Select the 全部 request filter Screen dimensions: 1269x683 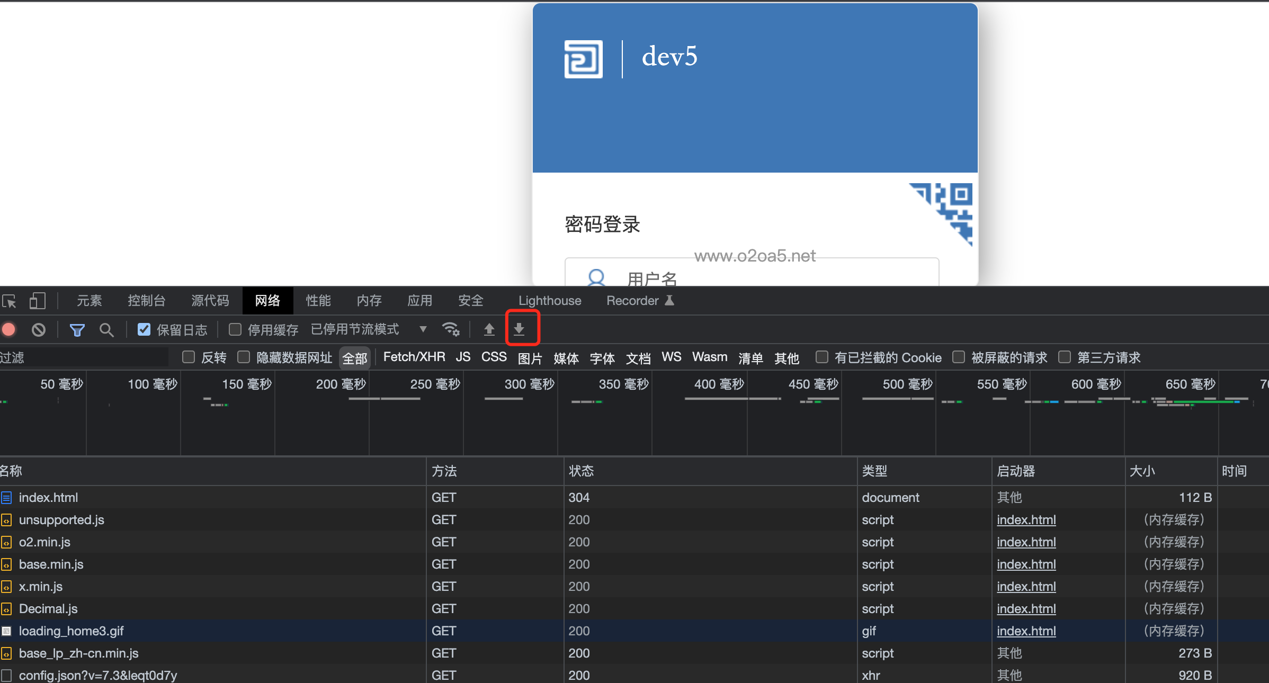[x=354, y=358]
